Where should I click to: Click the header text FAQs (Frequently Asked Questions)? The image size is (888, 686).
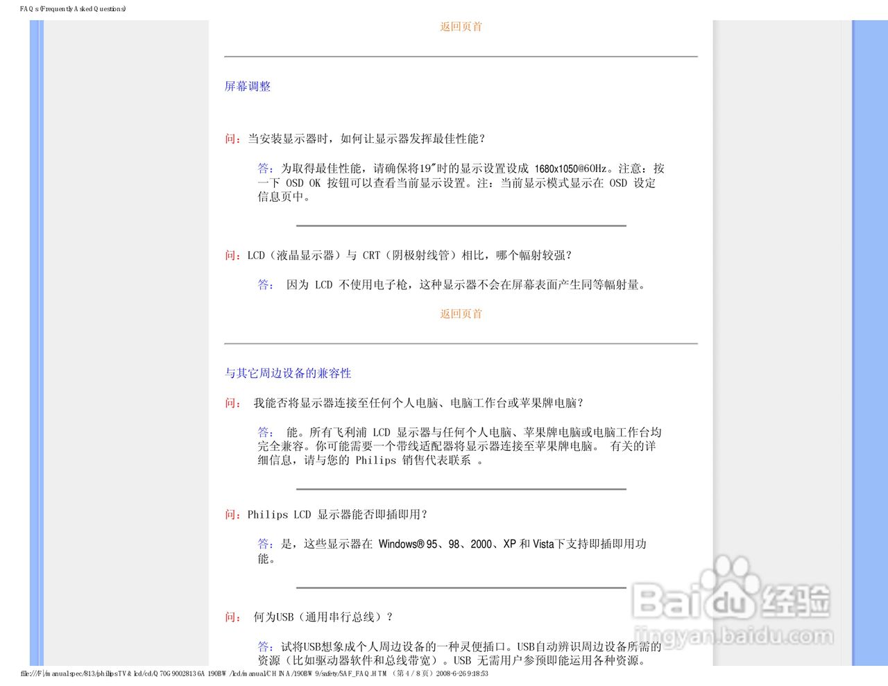(73, 9)
